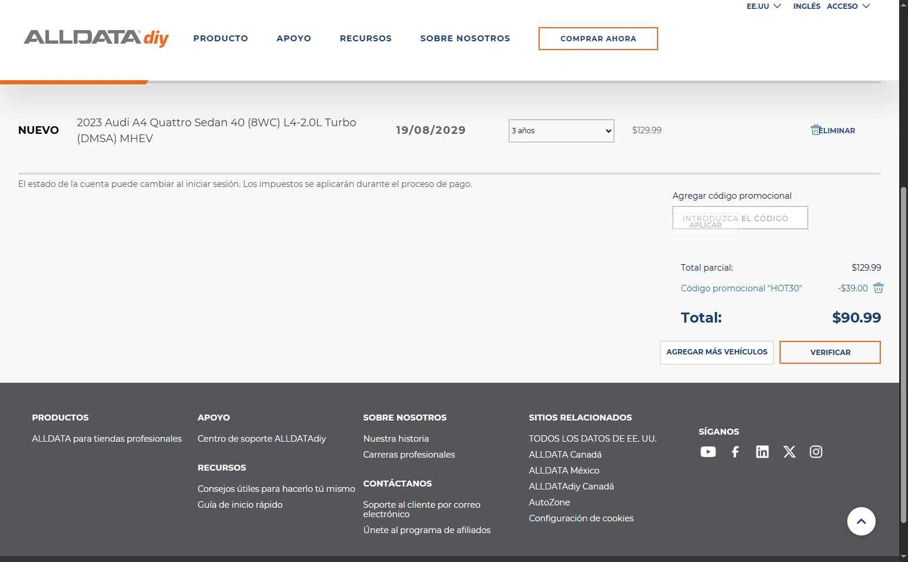Click the Código promocional "HOT30" label
The height and width of the screenshot is (562, 908).
pyautogui.click(x=741, y=288)
